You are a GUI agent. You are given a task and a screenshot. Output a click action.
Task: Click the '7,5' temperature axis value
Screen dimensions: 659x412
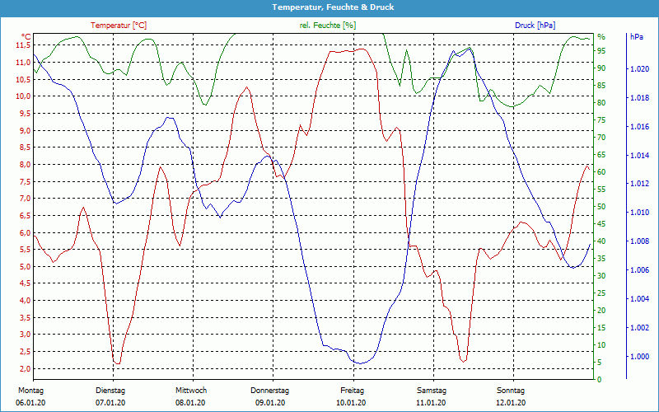coord(25,181)
